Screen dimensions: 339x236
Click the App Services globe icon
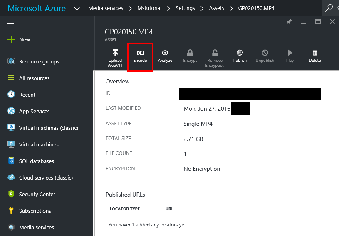coord(11,111)
